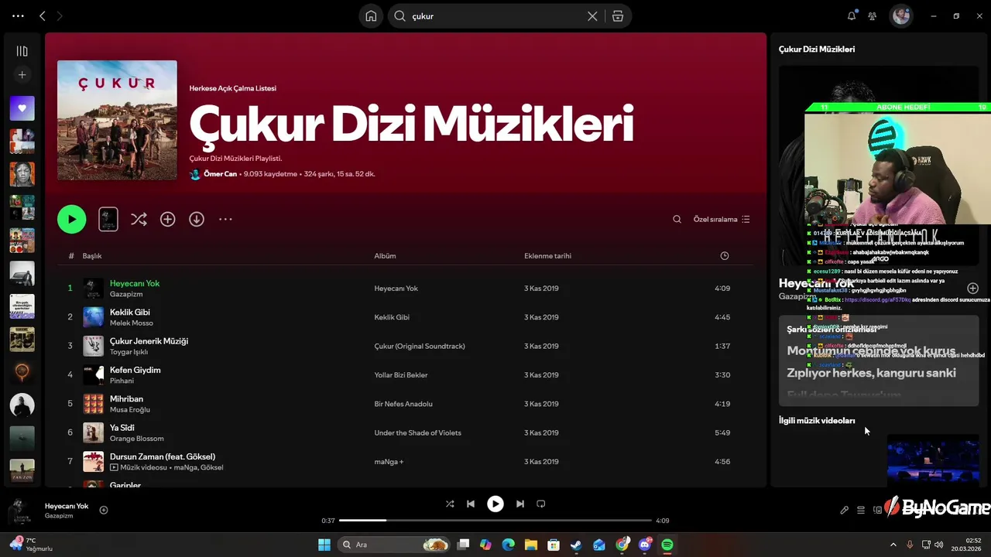Skip to the next track

click(520, 504)
